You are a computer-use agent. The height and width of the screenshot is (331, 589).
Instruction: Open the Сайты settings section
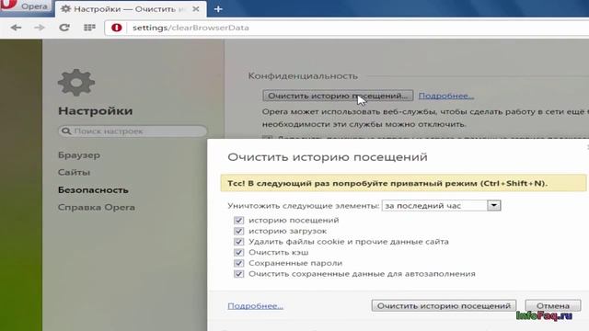click(74, 172)
